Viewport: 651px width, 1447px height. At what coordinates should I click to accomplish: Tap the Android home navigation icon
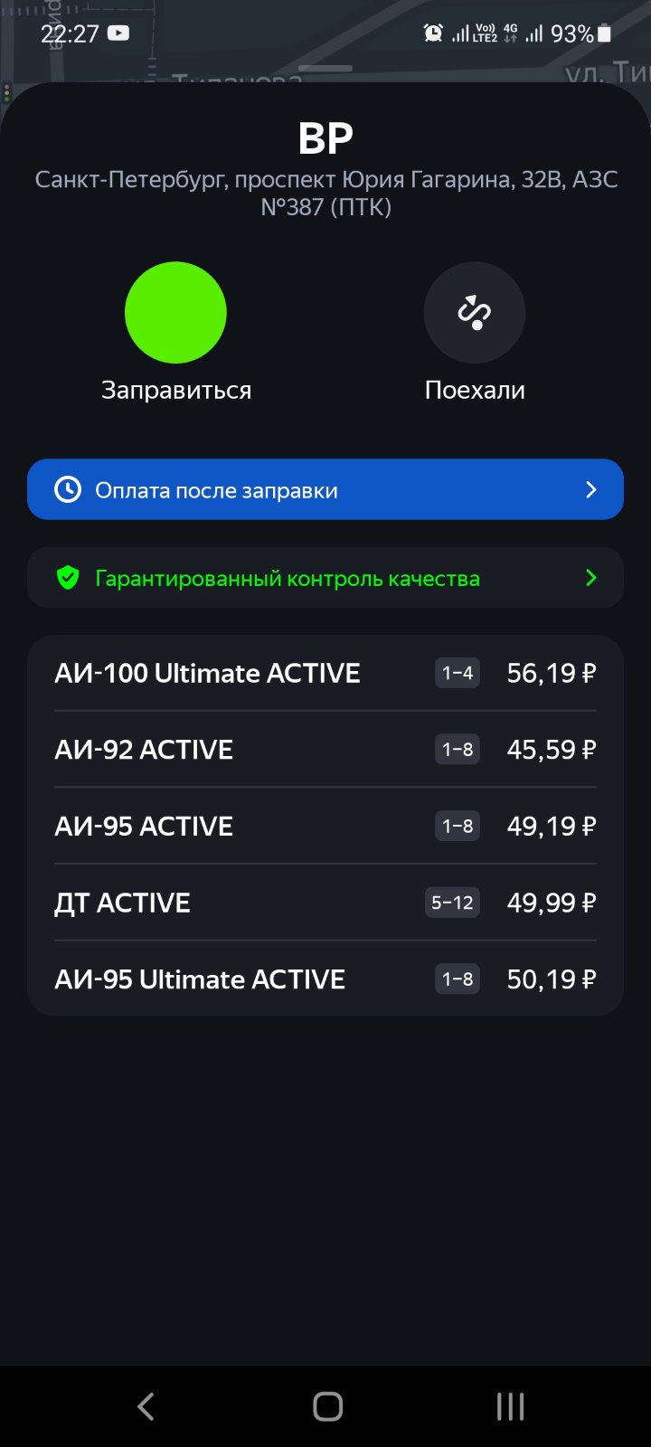(x=327, y=1406)
